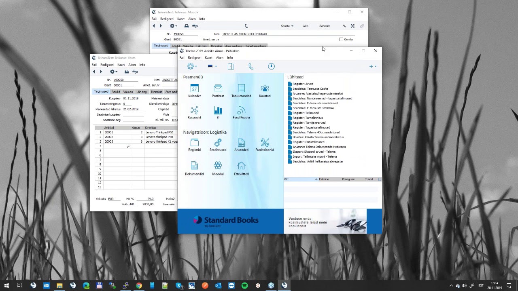The width and height of the screenshot is (518, 291).
Task: Open the Windows Start menu
Action: pyautogui.click(x=7, y=285)
